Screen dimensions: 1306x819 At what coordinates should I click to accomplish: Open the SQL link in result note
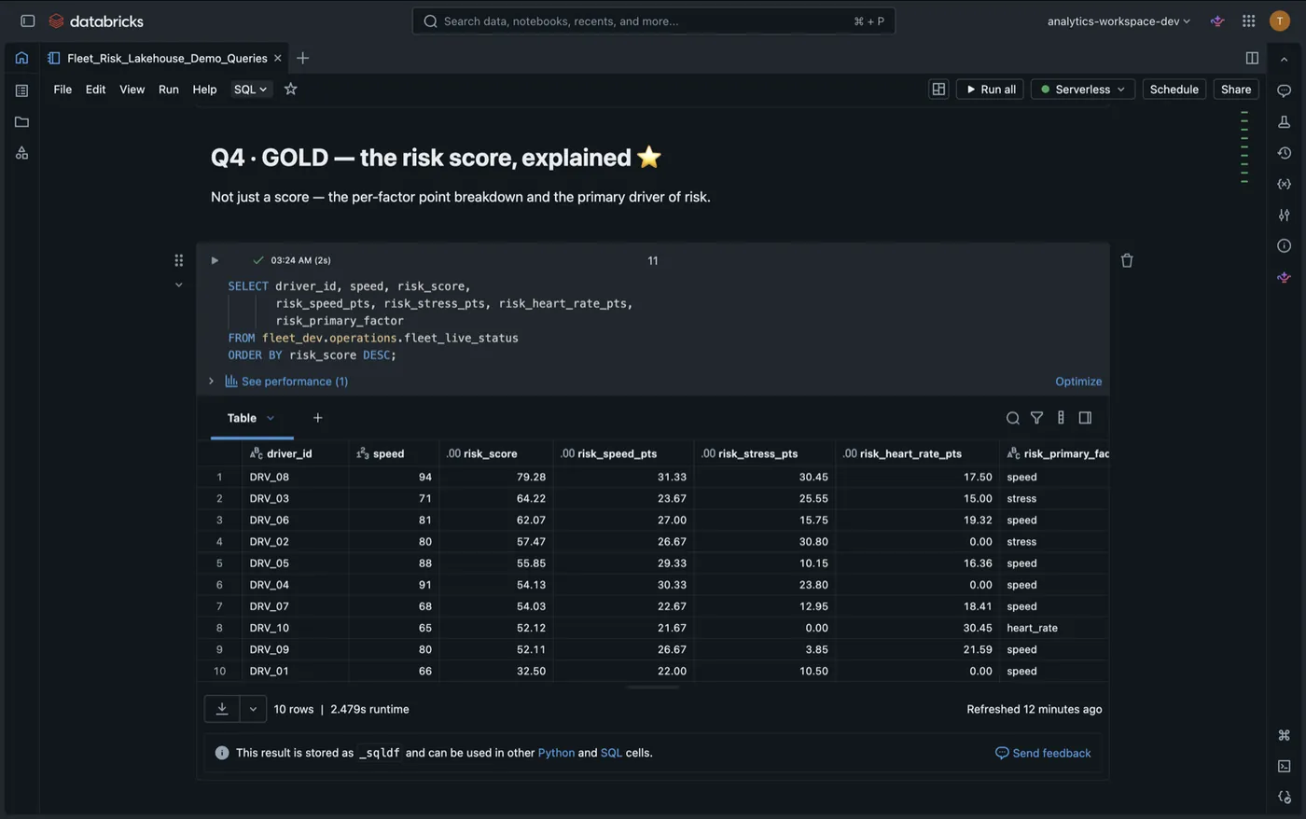coord(611,753)
